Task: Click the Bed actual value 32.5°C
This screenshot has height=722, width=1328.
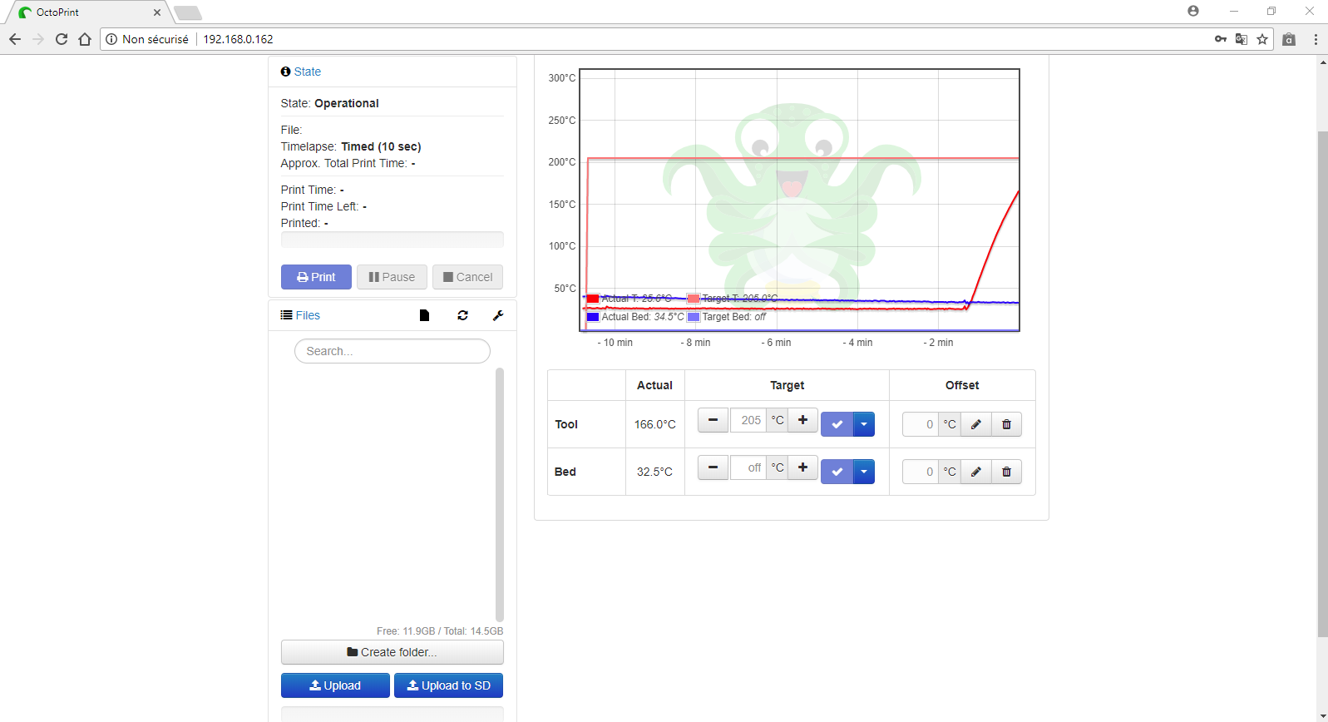Action: [655, 472]
